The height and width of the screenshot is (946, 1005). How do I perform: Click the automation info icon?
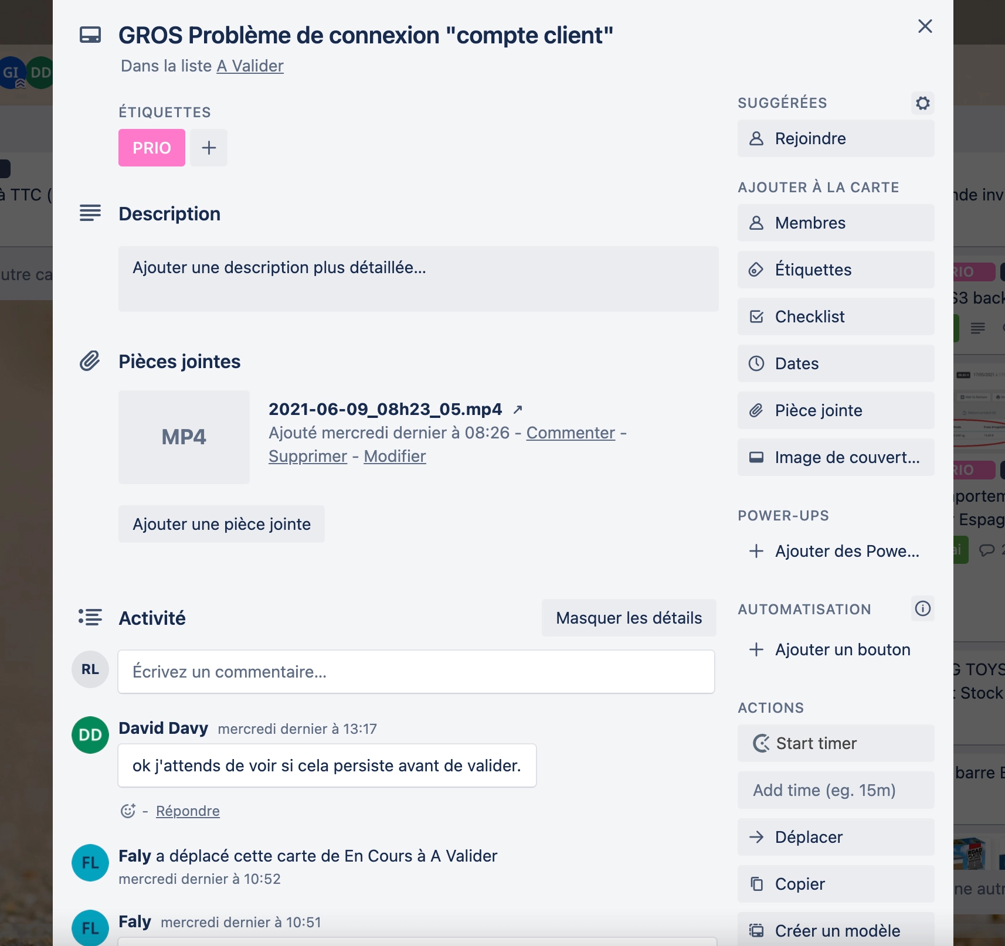tap(923, 608)
